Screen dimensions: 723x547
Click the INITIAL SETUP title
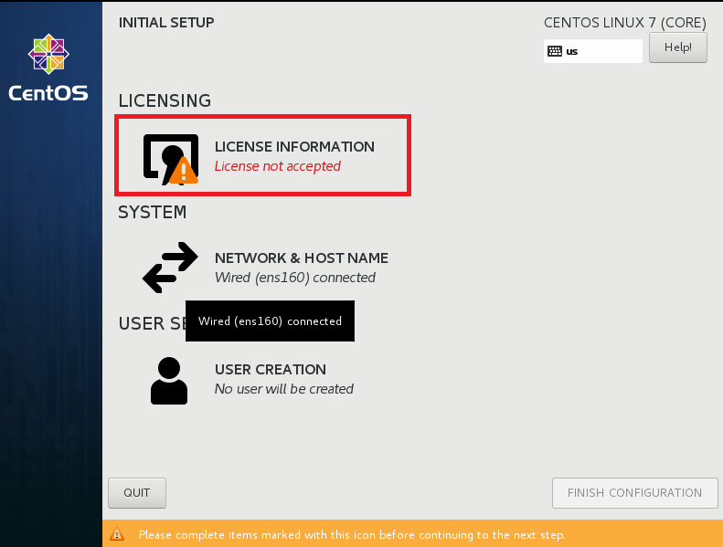coord(166,23)
